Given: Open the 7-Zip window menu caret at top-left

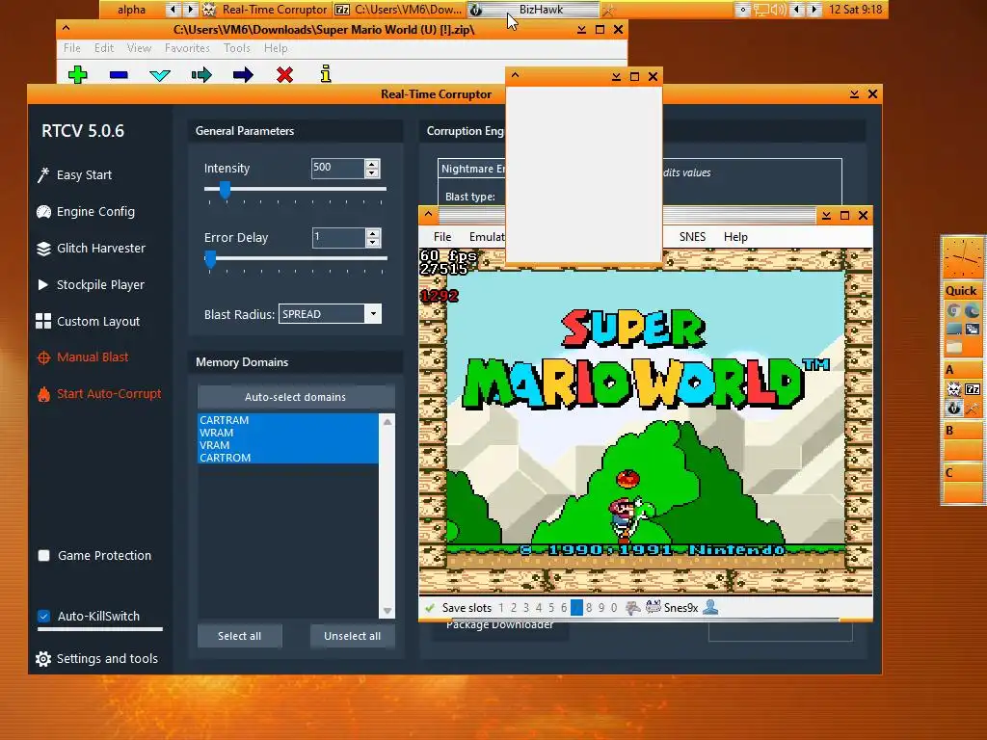Looking at the screenshot, I should click(67, 29).
